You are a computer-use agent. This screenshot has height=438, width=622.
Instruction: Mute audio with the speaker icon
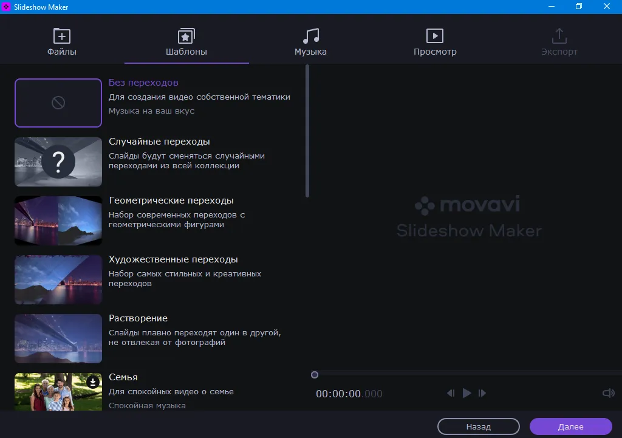(x=608, y=393)
